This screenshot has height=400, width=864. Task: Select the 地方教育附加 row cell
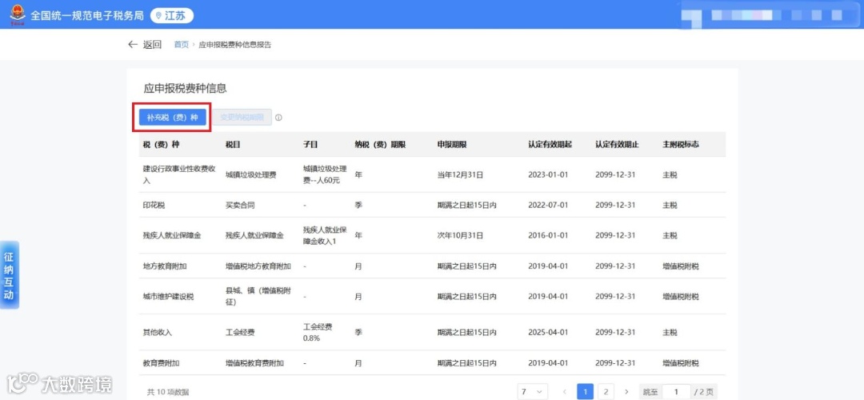click(165, 266)
